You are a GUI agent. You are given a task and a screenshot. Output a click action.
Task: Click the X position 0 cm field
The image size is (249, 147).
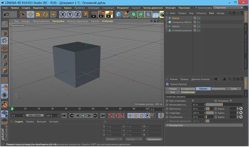(114, 126)
